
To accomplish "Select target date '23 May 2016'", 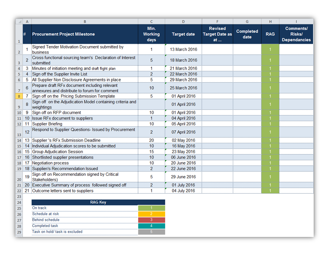I will tap(183, 152).
